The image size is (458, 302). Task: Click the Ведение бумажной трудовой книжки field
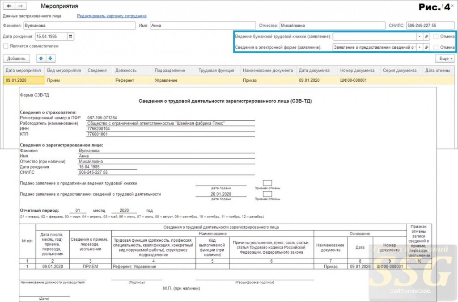[374, 37]
